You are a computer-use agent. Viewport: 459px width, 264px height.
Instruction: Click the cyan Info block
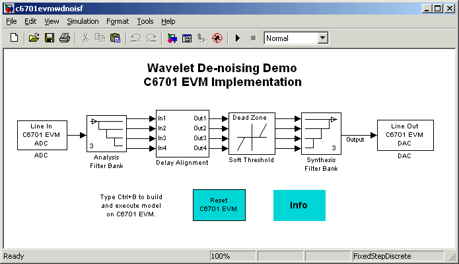coord(299,205)
